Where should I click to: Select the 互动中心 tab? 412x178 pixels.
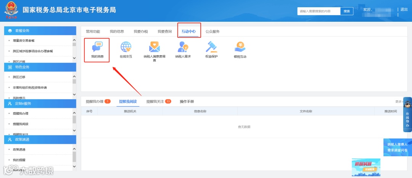(x=189, y=32)
